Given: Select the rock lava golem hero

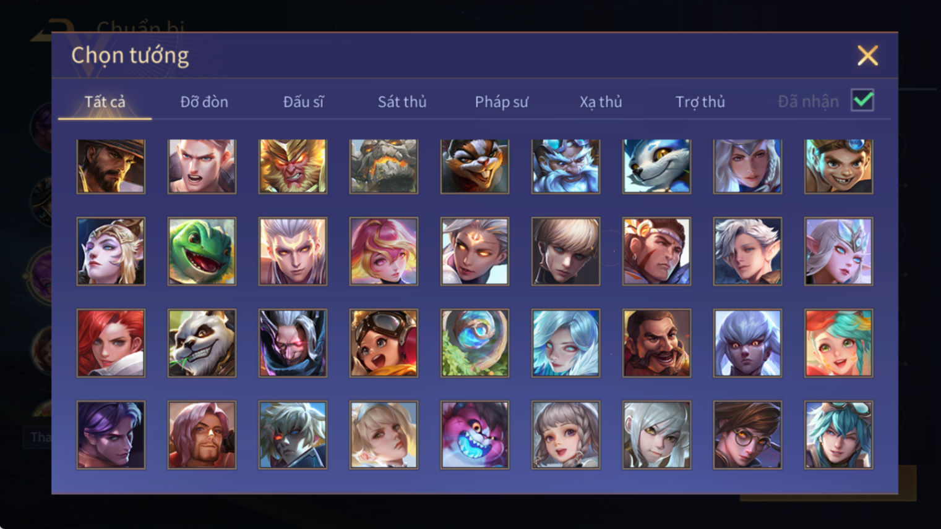Looking at the screenshot, I should pyautogui.click(x=384, y=166).
